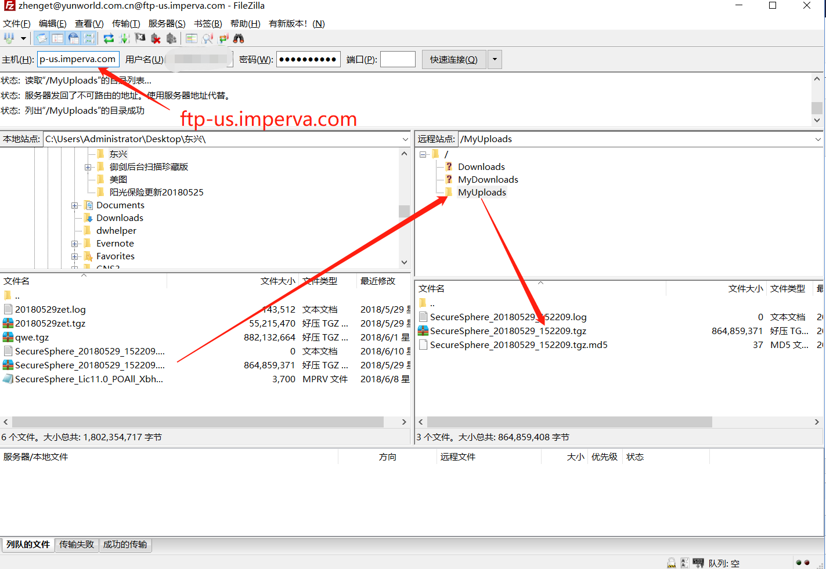This screenshot has height=569, width=826.
Task: Click the binoculars file search icon
Action: point(239,38)
